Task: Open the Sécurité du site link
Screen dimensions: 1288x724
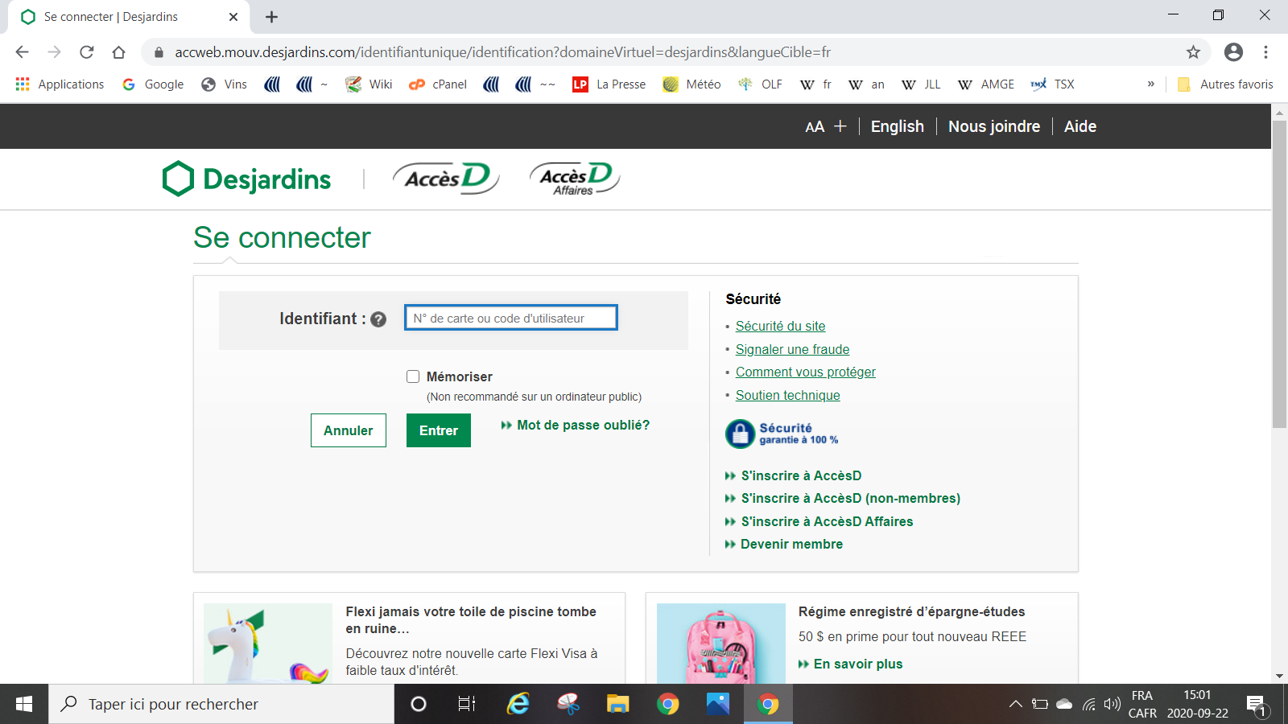Action: 781,326
